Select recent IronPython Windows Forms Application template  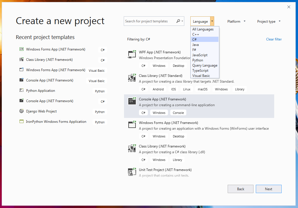(63, 122)
